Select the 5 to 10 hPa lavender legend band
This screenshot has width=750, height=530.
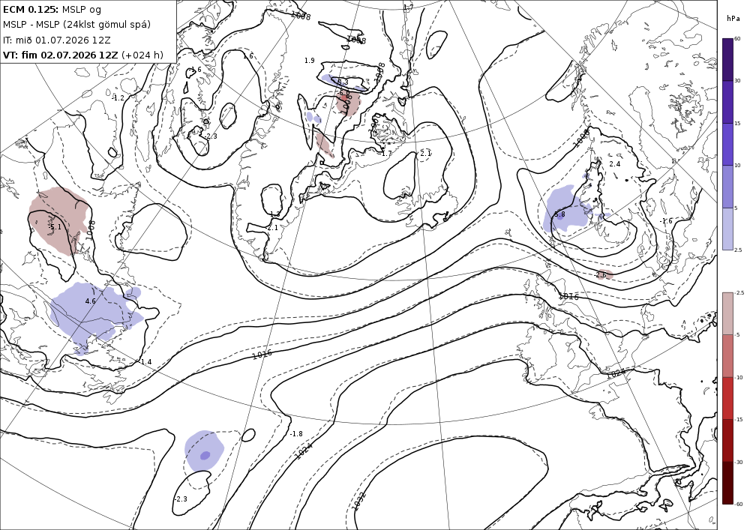click(x=727, y=187)
